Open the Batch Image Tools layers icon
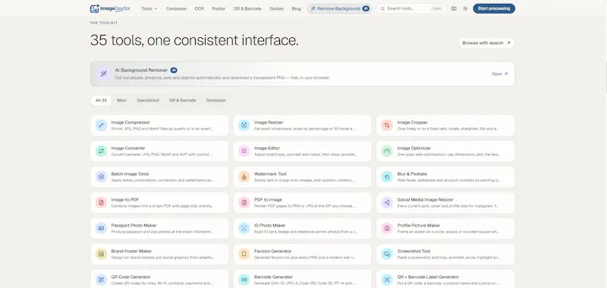 click(x=101, y=177)
